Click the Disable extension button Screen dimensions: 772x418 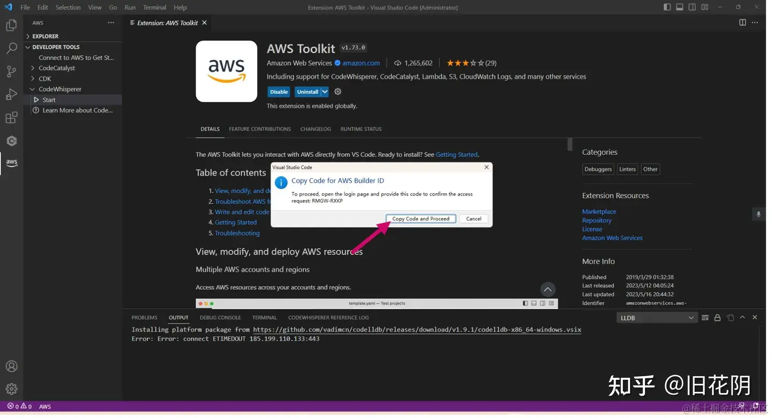(279, 92)
